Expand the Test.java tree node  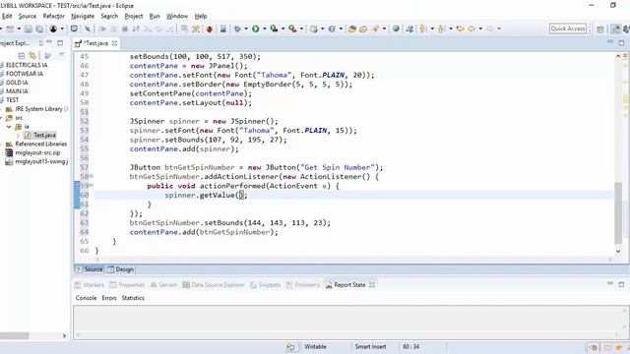[x=18, y=136]
